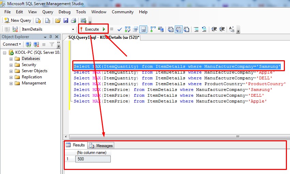Screen dimensions: 290x174
Task: Open the Query Options icon
Action: (136, 29)
